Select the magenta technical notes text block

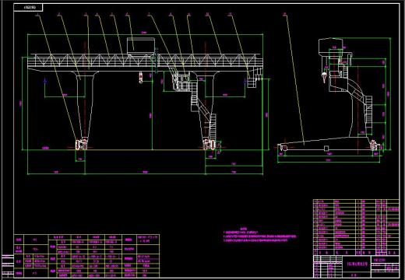click(259, 236)
